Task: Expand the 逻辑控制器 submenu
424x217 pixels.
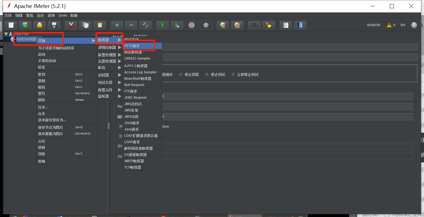Action: point(109,47)
